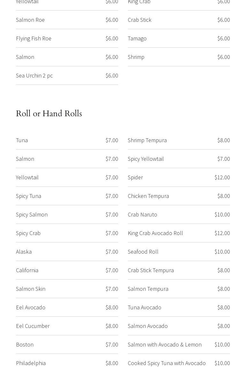Select the Shrimp Tempura roll

point(147,140)
